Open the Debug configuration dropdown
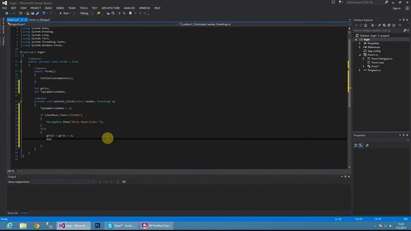This screenshot has width=411, height=231. tap(86, 13)
